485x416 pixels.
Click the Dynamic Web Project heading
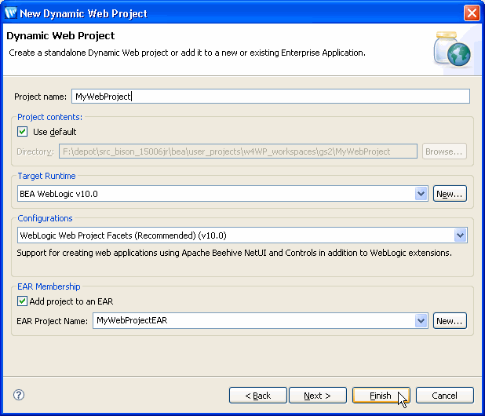(x=60, y=35)
